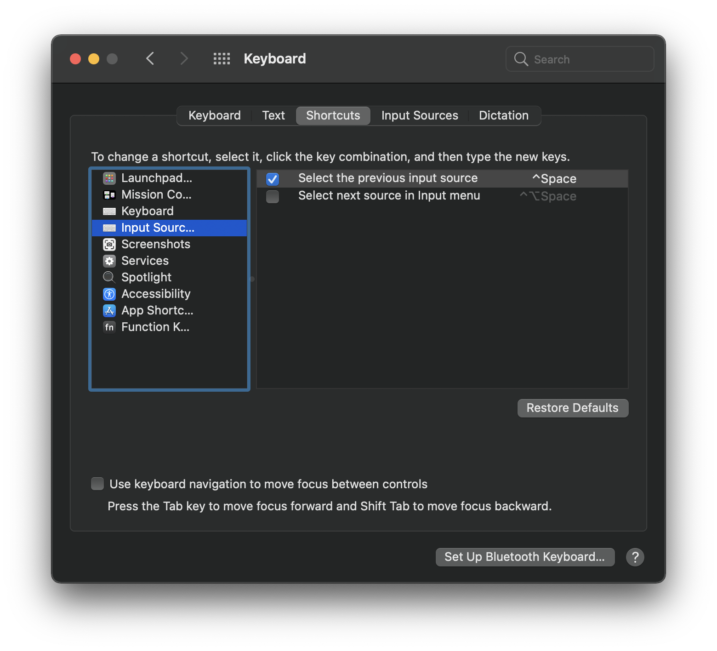Screen dimensions: 717x651
Task: Click the help question mark button
Action: coord(635,557)
